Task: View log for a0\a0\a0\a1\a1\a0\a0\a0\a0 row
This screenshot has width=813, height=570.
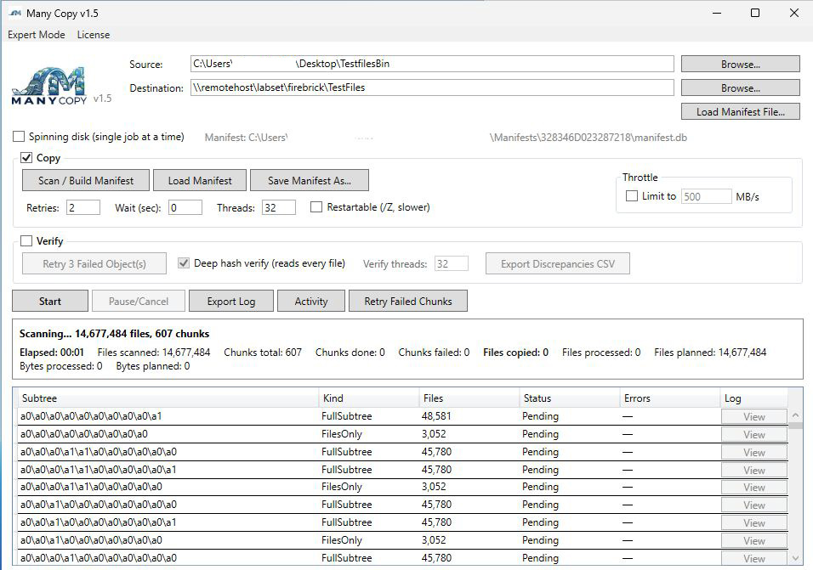Action: (x=753, y=487)
